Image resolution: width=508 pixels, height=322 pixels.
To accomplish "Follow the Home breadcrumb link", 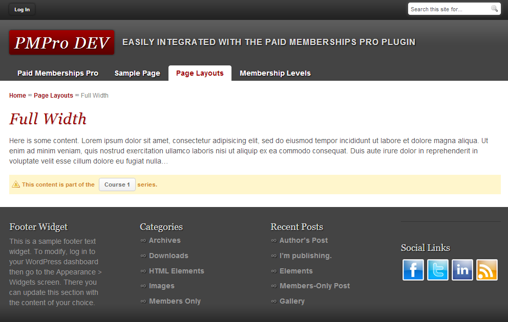I will pos(17,96).
